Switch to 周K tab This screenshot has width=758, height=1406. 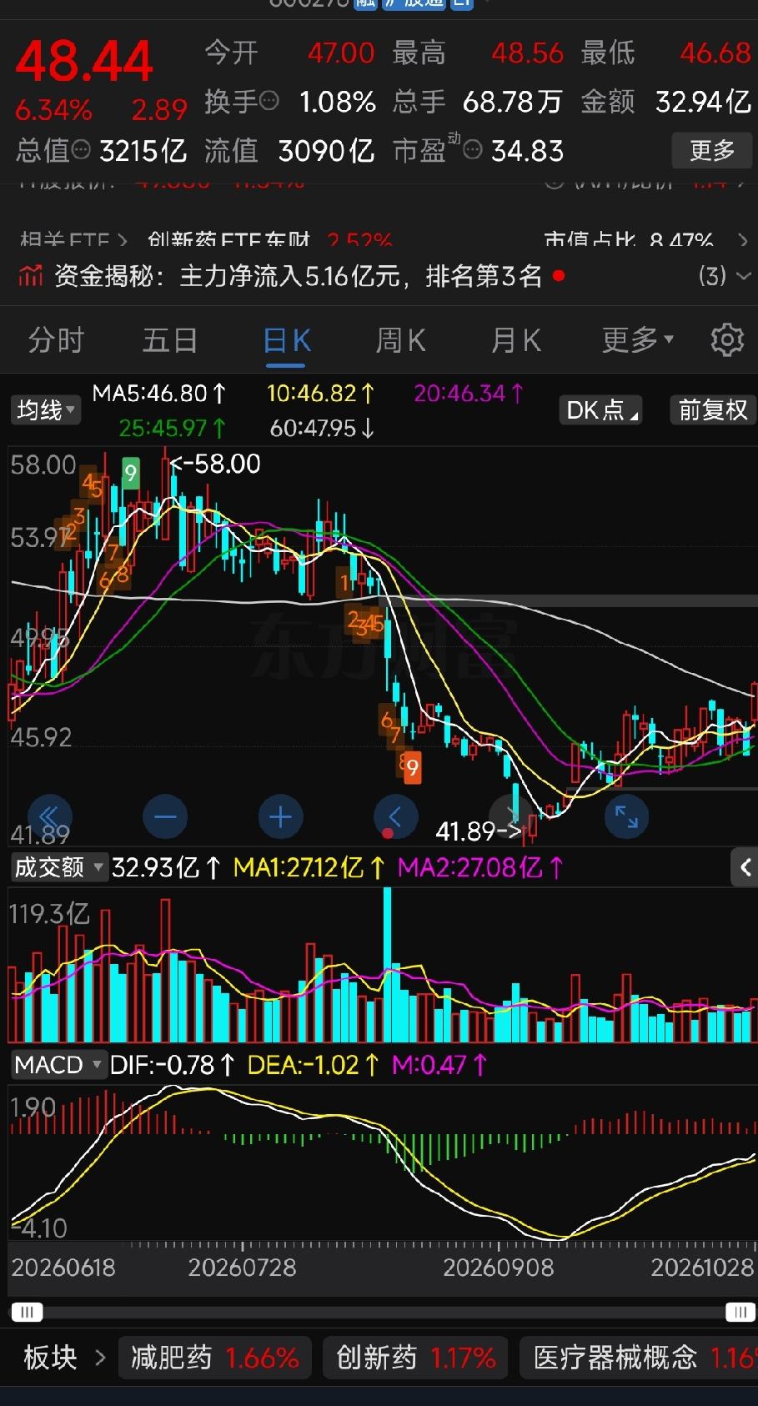point(401,340)
